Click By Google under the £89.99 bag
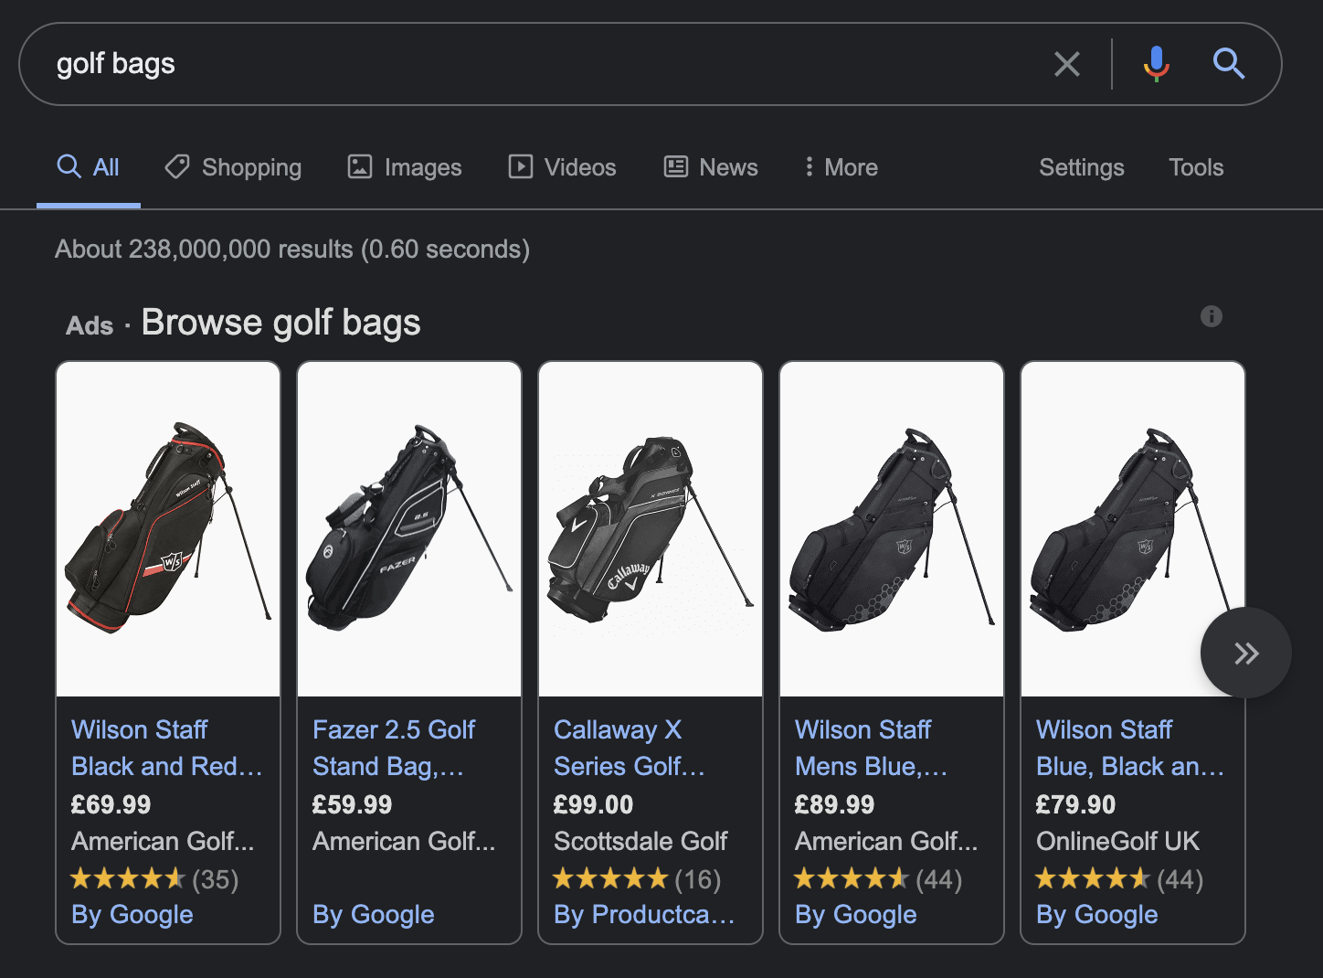The height and width of the screenshot is (978, 1323). pos(856,915)
